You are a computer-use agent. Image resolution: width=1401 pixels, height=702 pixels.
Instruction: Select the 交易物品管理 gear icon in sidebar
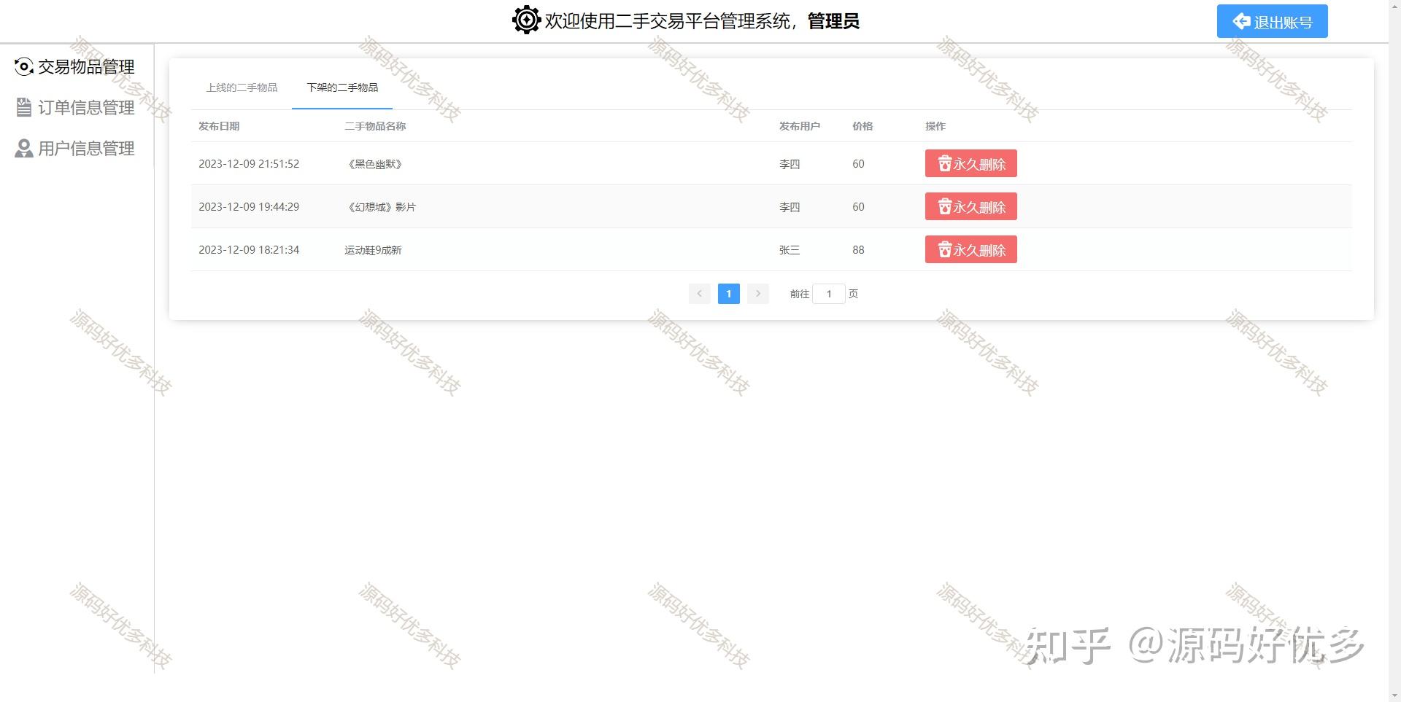click(x=24, y=66)
